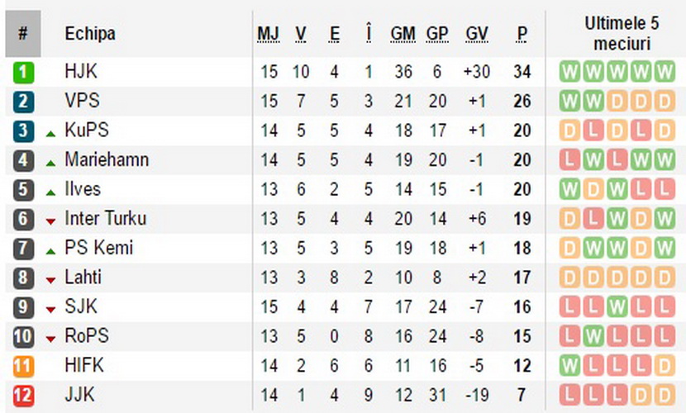The image size is (686, 413).
Task: Click the Echipa column header
Action: point(90,34)
